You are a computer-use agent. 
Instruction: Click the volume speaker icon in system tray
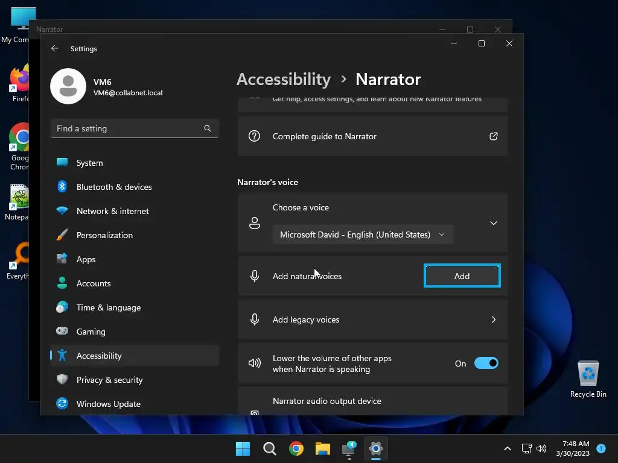tap(541, 449)
